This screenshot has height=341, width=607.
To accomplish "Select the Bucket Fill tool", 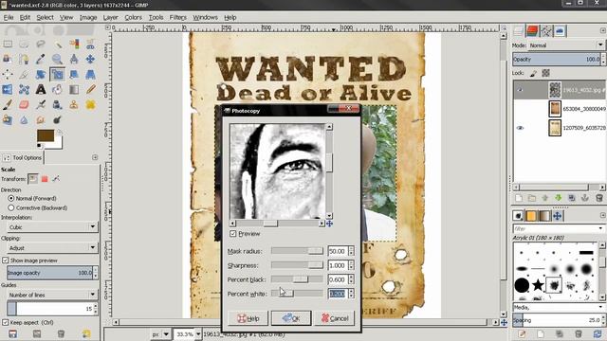I will pos(57,90).
